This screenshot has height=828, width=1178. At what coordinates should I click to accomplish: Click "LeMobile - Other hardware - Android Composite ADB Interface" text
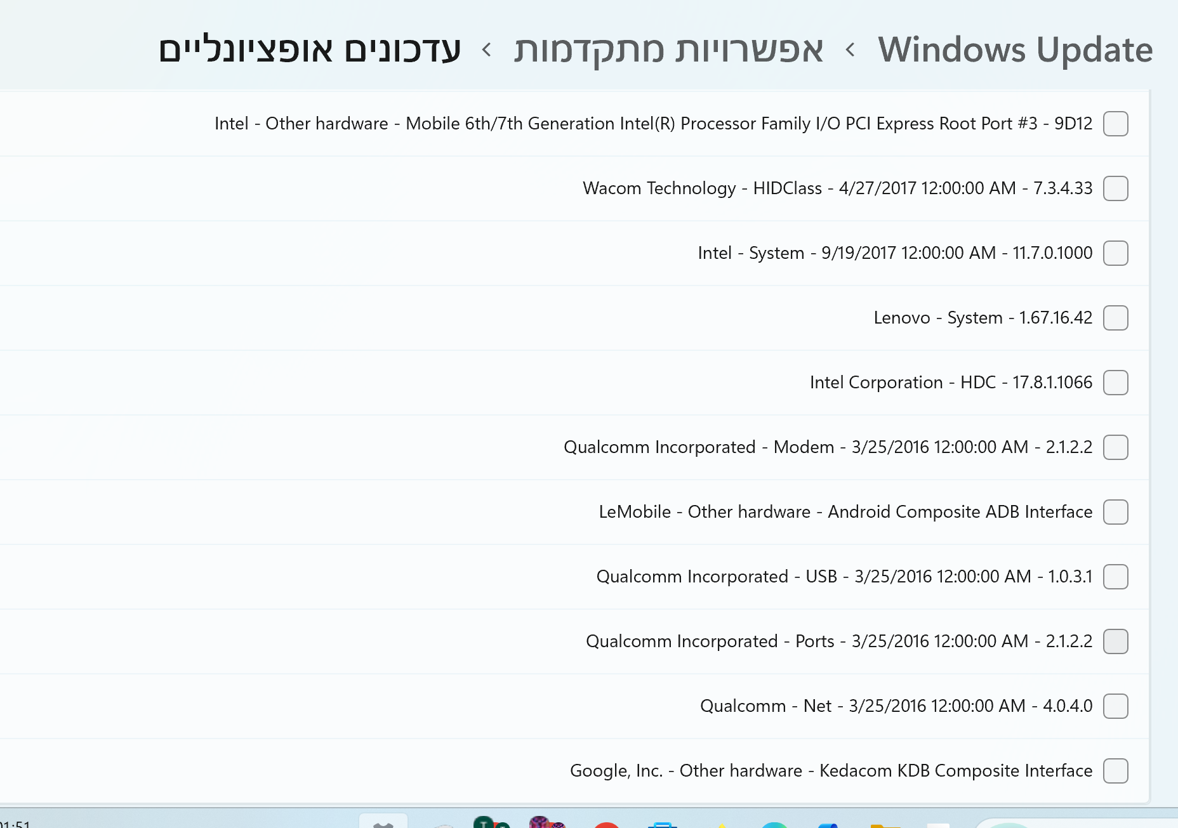(x=845, y=511)
